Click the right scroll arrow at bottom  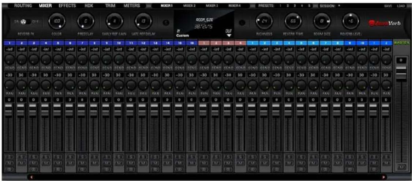pos(384,177)
